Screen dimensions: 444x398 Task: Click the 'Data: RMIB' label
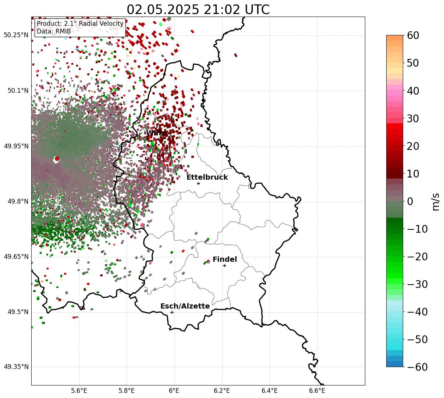point(54,32)
